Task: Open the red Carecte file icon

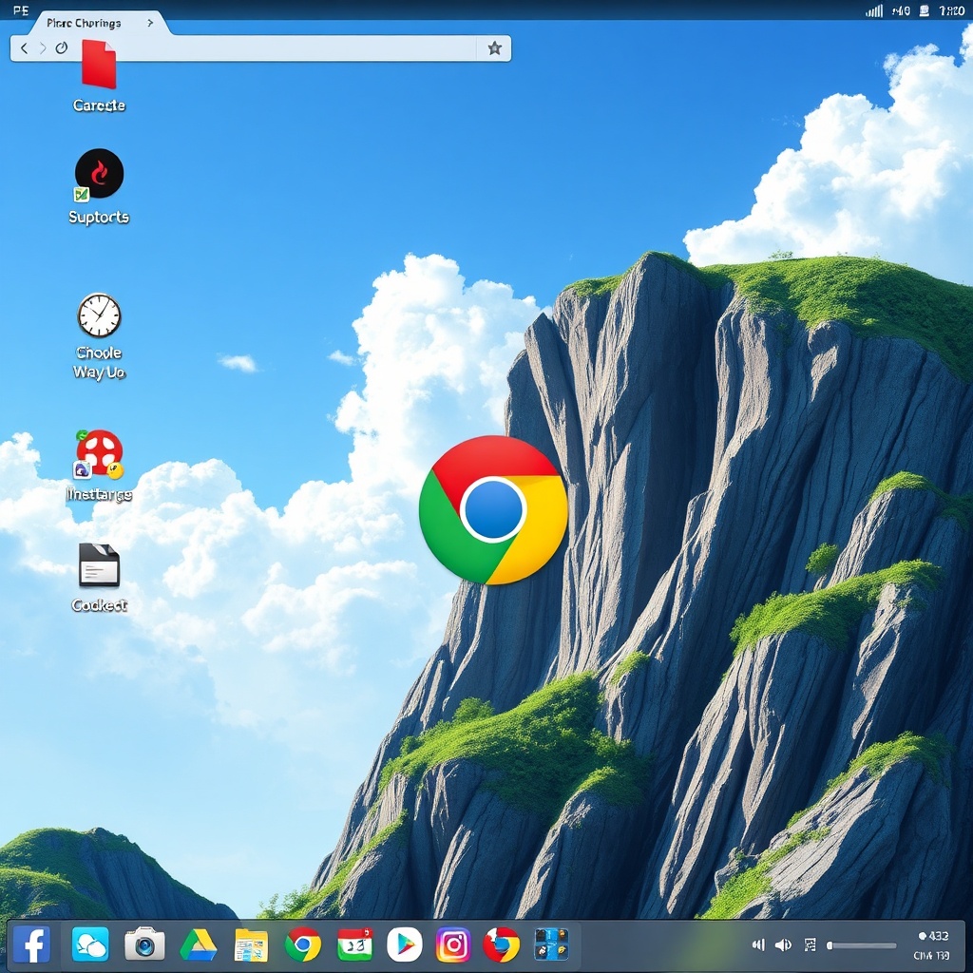Action: (x=99, y=64)
